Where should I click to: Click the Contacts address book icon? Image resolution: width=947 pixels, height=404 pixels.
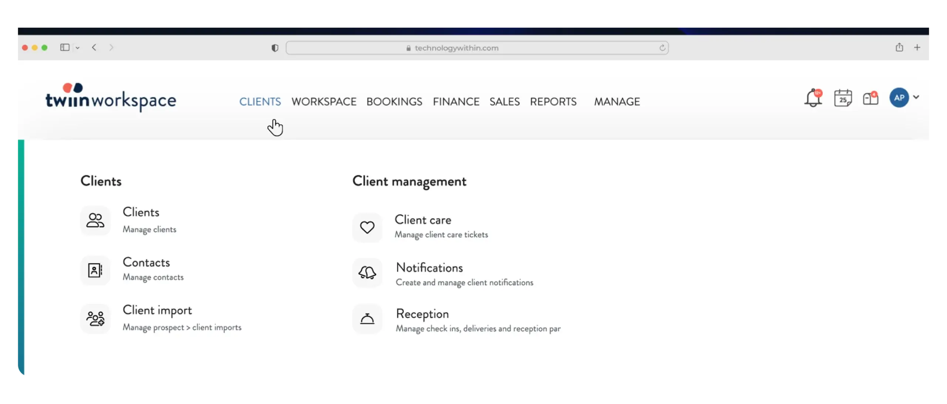(95, 270)
